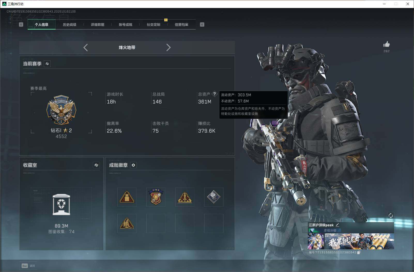Copy the player ID number icon

pos(359,252)
